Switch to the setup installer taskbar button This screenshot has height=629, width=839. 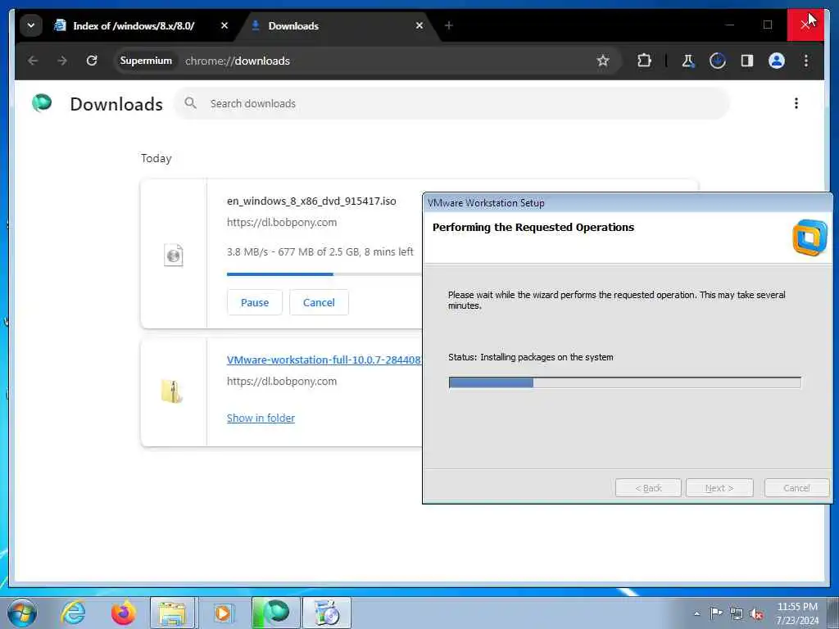coord(326,613)
